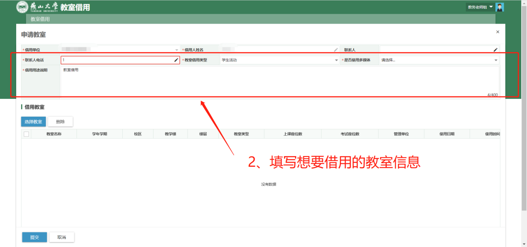Submit the form with 提交 button
527x247 pixels.
tap(35, 237)
